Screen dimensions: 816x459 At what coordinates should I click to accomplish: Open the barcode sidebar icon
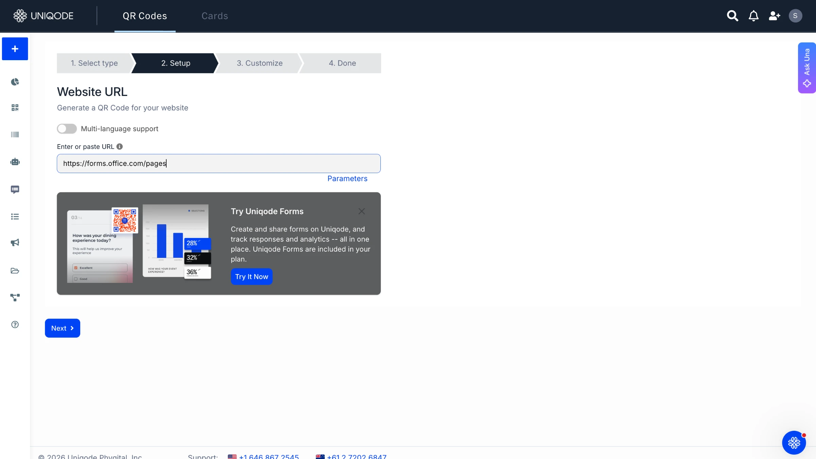15,135
